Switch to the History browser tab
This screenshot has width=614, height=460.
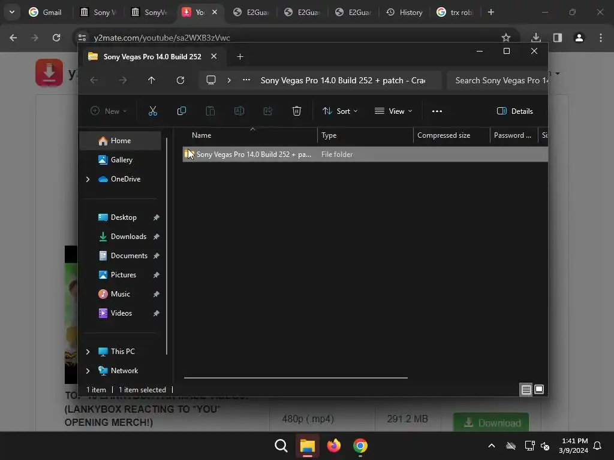(405, 12)
